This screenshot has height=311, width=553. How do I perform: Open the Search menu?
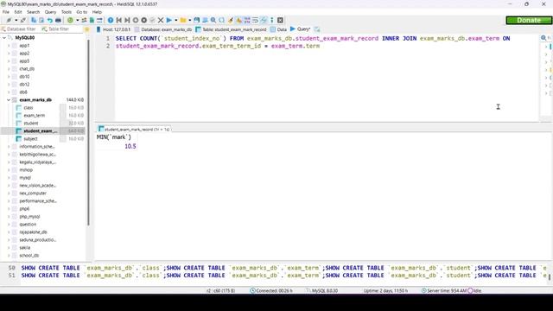(33, 12)
